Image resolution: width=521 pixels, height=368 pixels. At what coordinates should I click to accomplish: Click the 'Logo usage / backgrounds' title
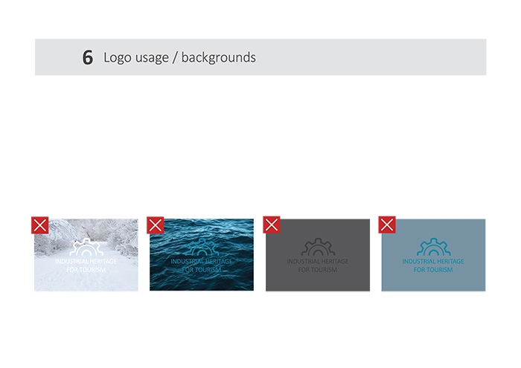[x=179, y=57]
